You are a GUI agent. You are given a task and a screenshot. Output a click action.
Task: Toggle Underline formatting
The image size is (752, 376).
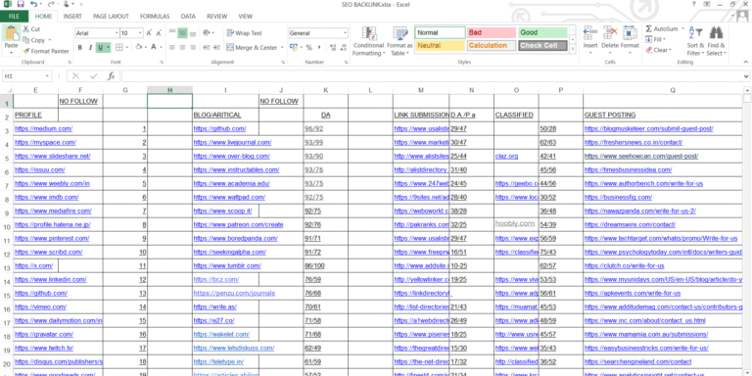pyautogui.click(x=100, y=47)
